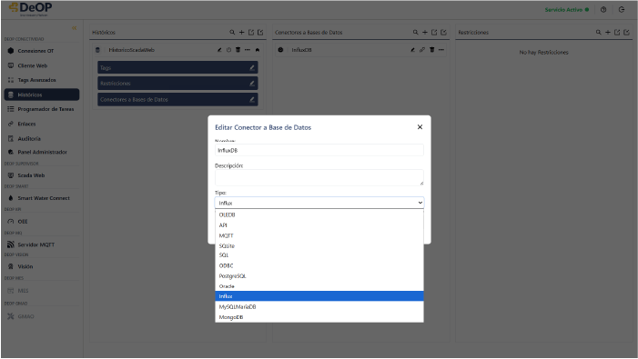Click the Servicio Activo status indicator

coord(567,10)
